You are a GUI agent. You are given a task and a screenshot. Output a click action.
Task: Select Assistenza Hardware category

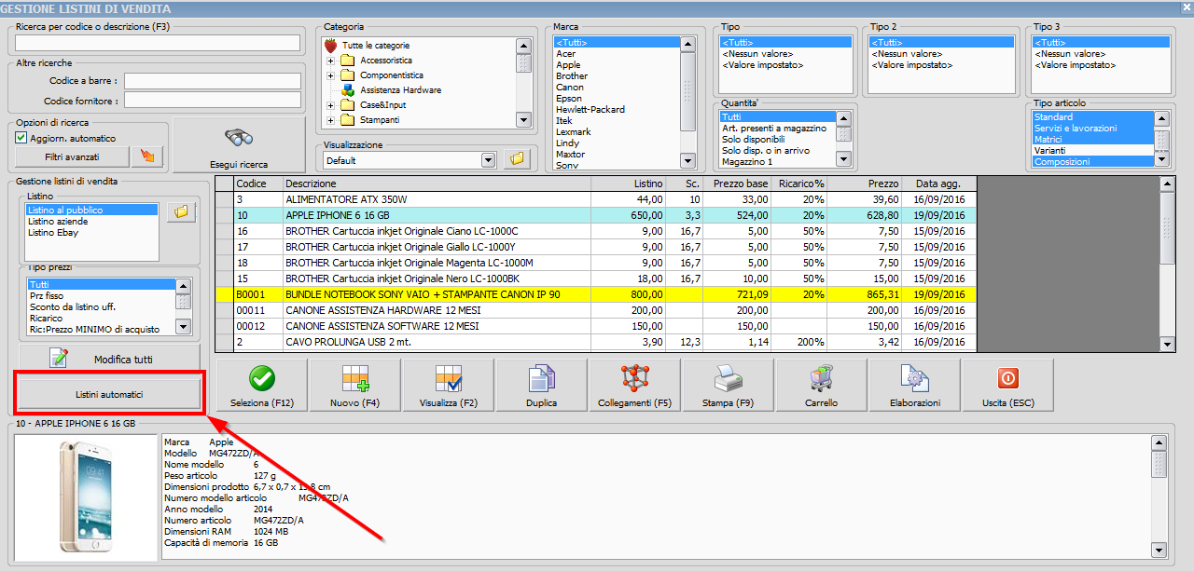(400, 90)
